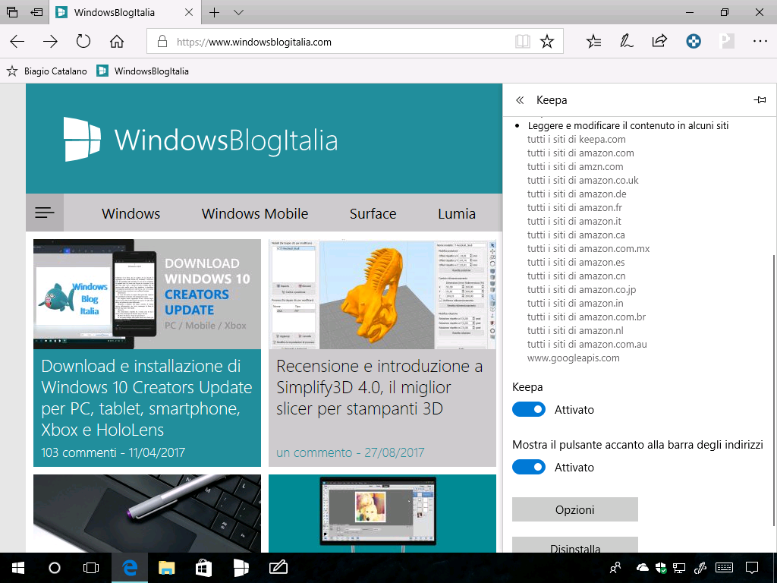Screen dimensions: 777x583
Task: Enable Reading view in address bar
Action: tap(522, 42)
